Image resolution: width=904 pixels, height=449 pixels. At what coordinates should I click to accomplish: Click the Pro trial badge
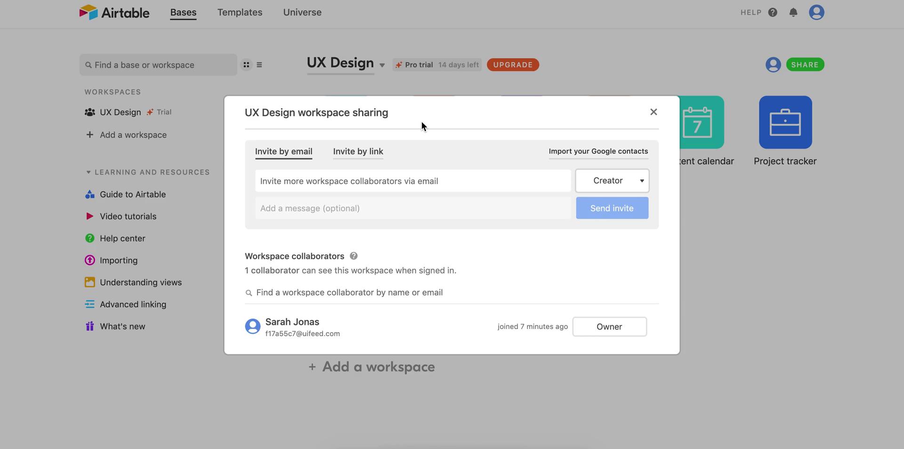437,65
